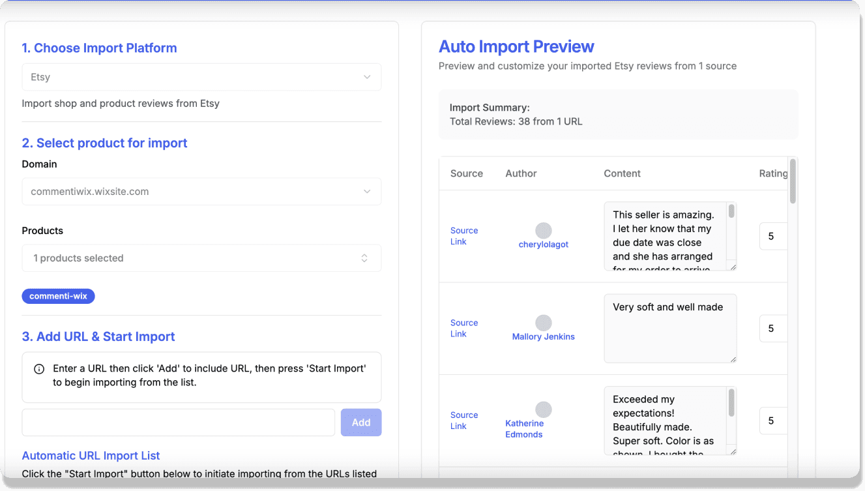Click rating field for Katherine Edmonds review
This screenshot has width=865, height=491.
click(774, 421)
